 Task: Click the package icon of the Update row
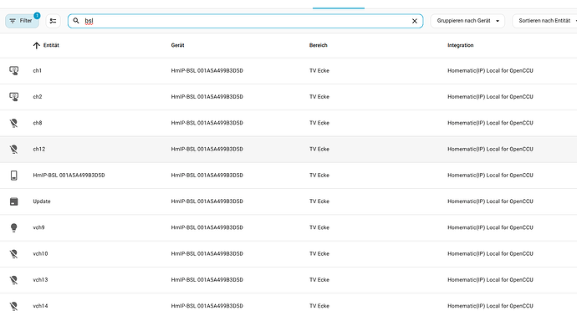pos(13,201)
